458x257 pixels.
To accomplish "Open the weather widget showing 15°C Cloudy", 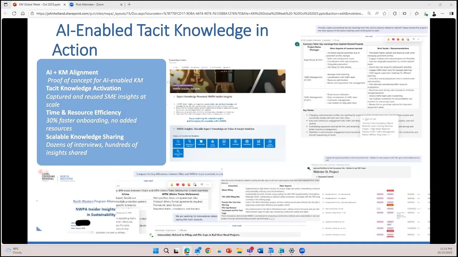I will [x=13, y=251].
